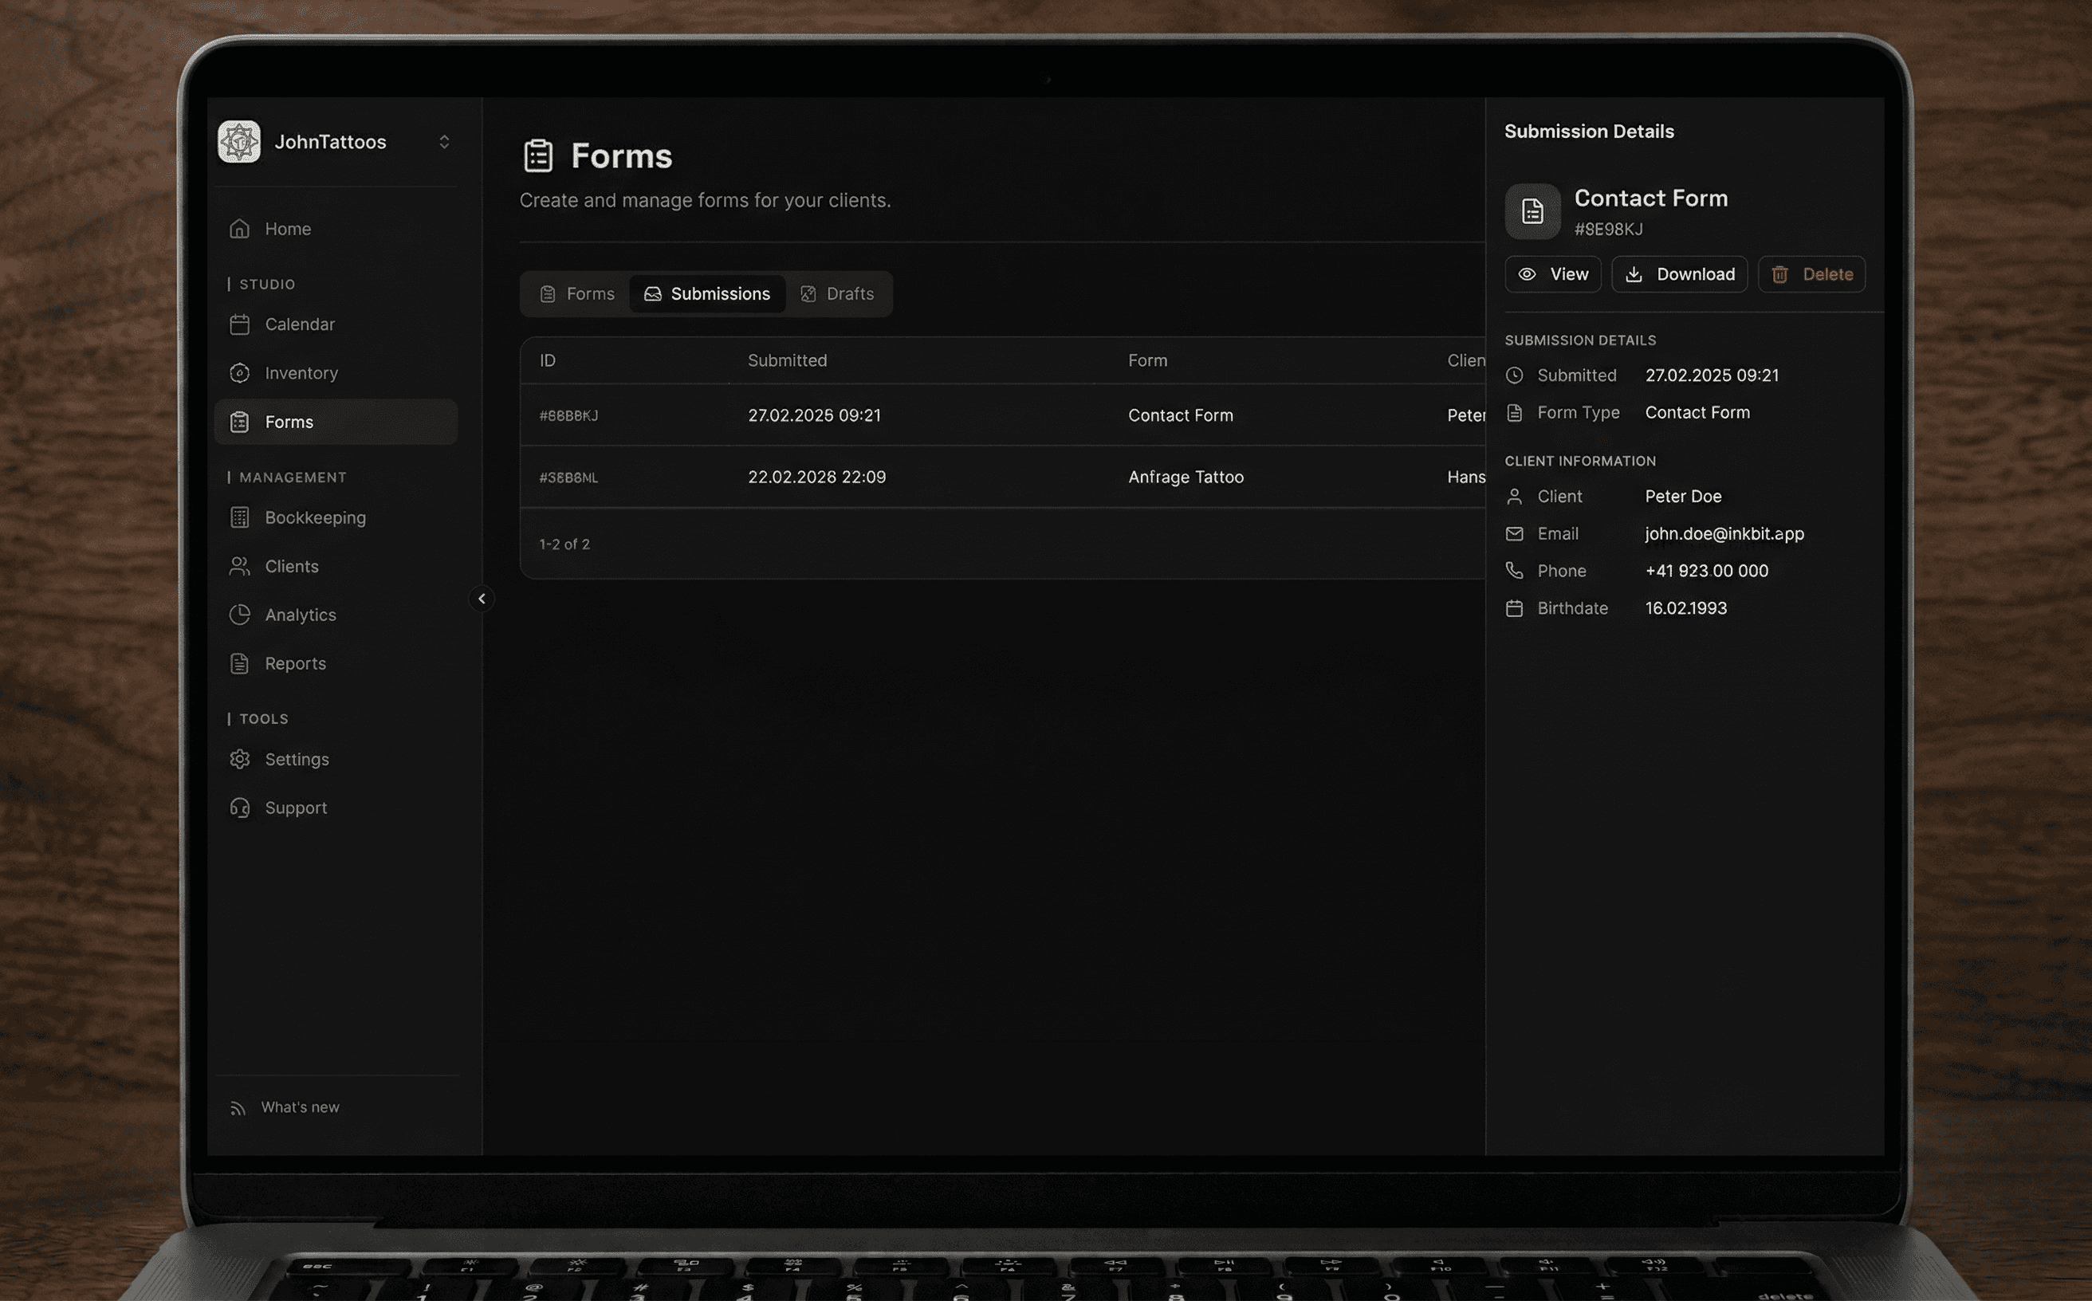
Task: Switch to the Drafts tab
Action: [x=837, y=294]
